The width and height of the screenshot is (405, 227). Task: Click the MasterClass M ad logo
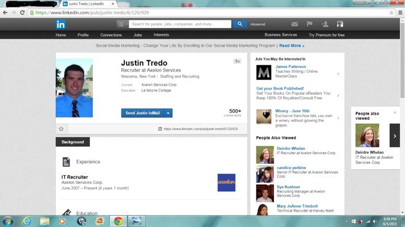(x=264, y=72)
